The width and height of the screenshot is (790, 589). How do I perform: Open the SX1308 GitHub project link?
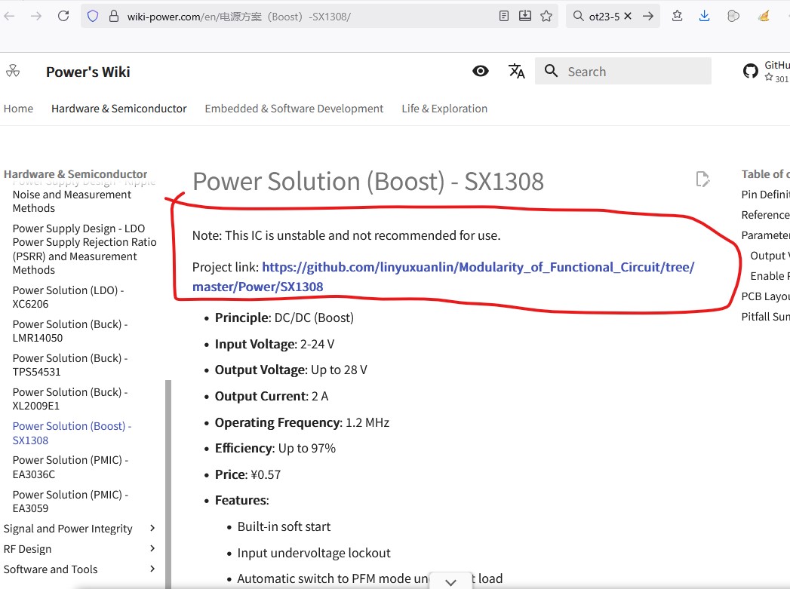[443, 276]
